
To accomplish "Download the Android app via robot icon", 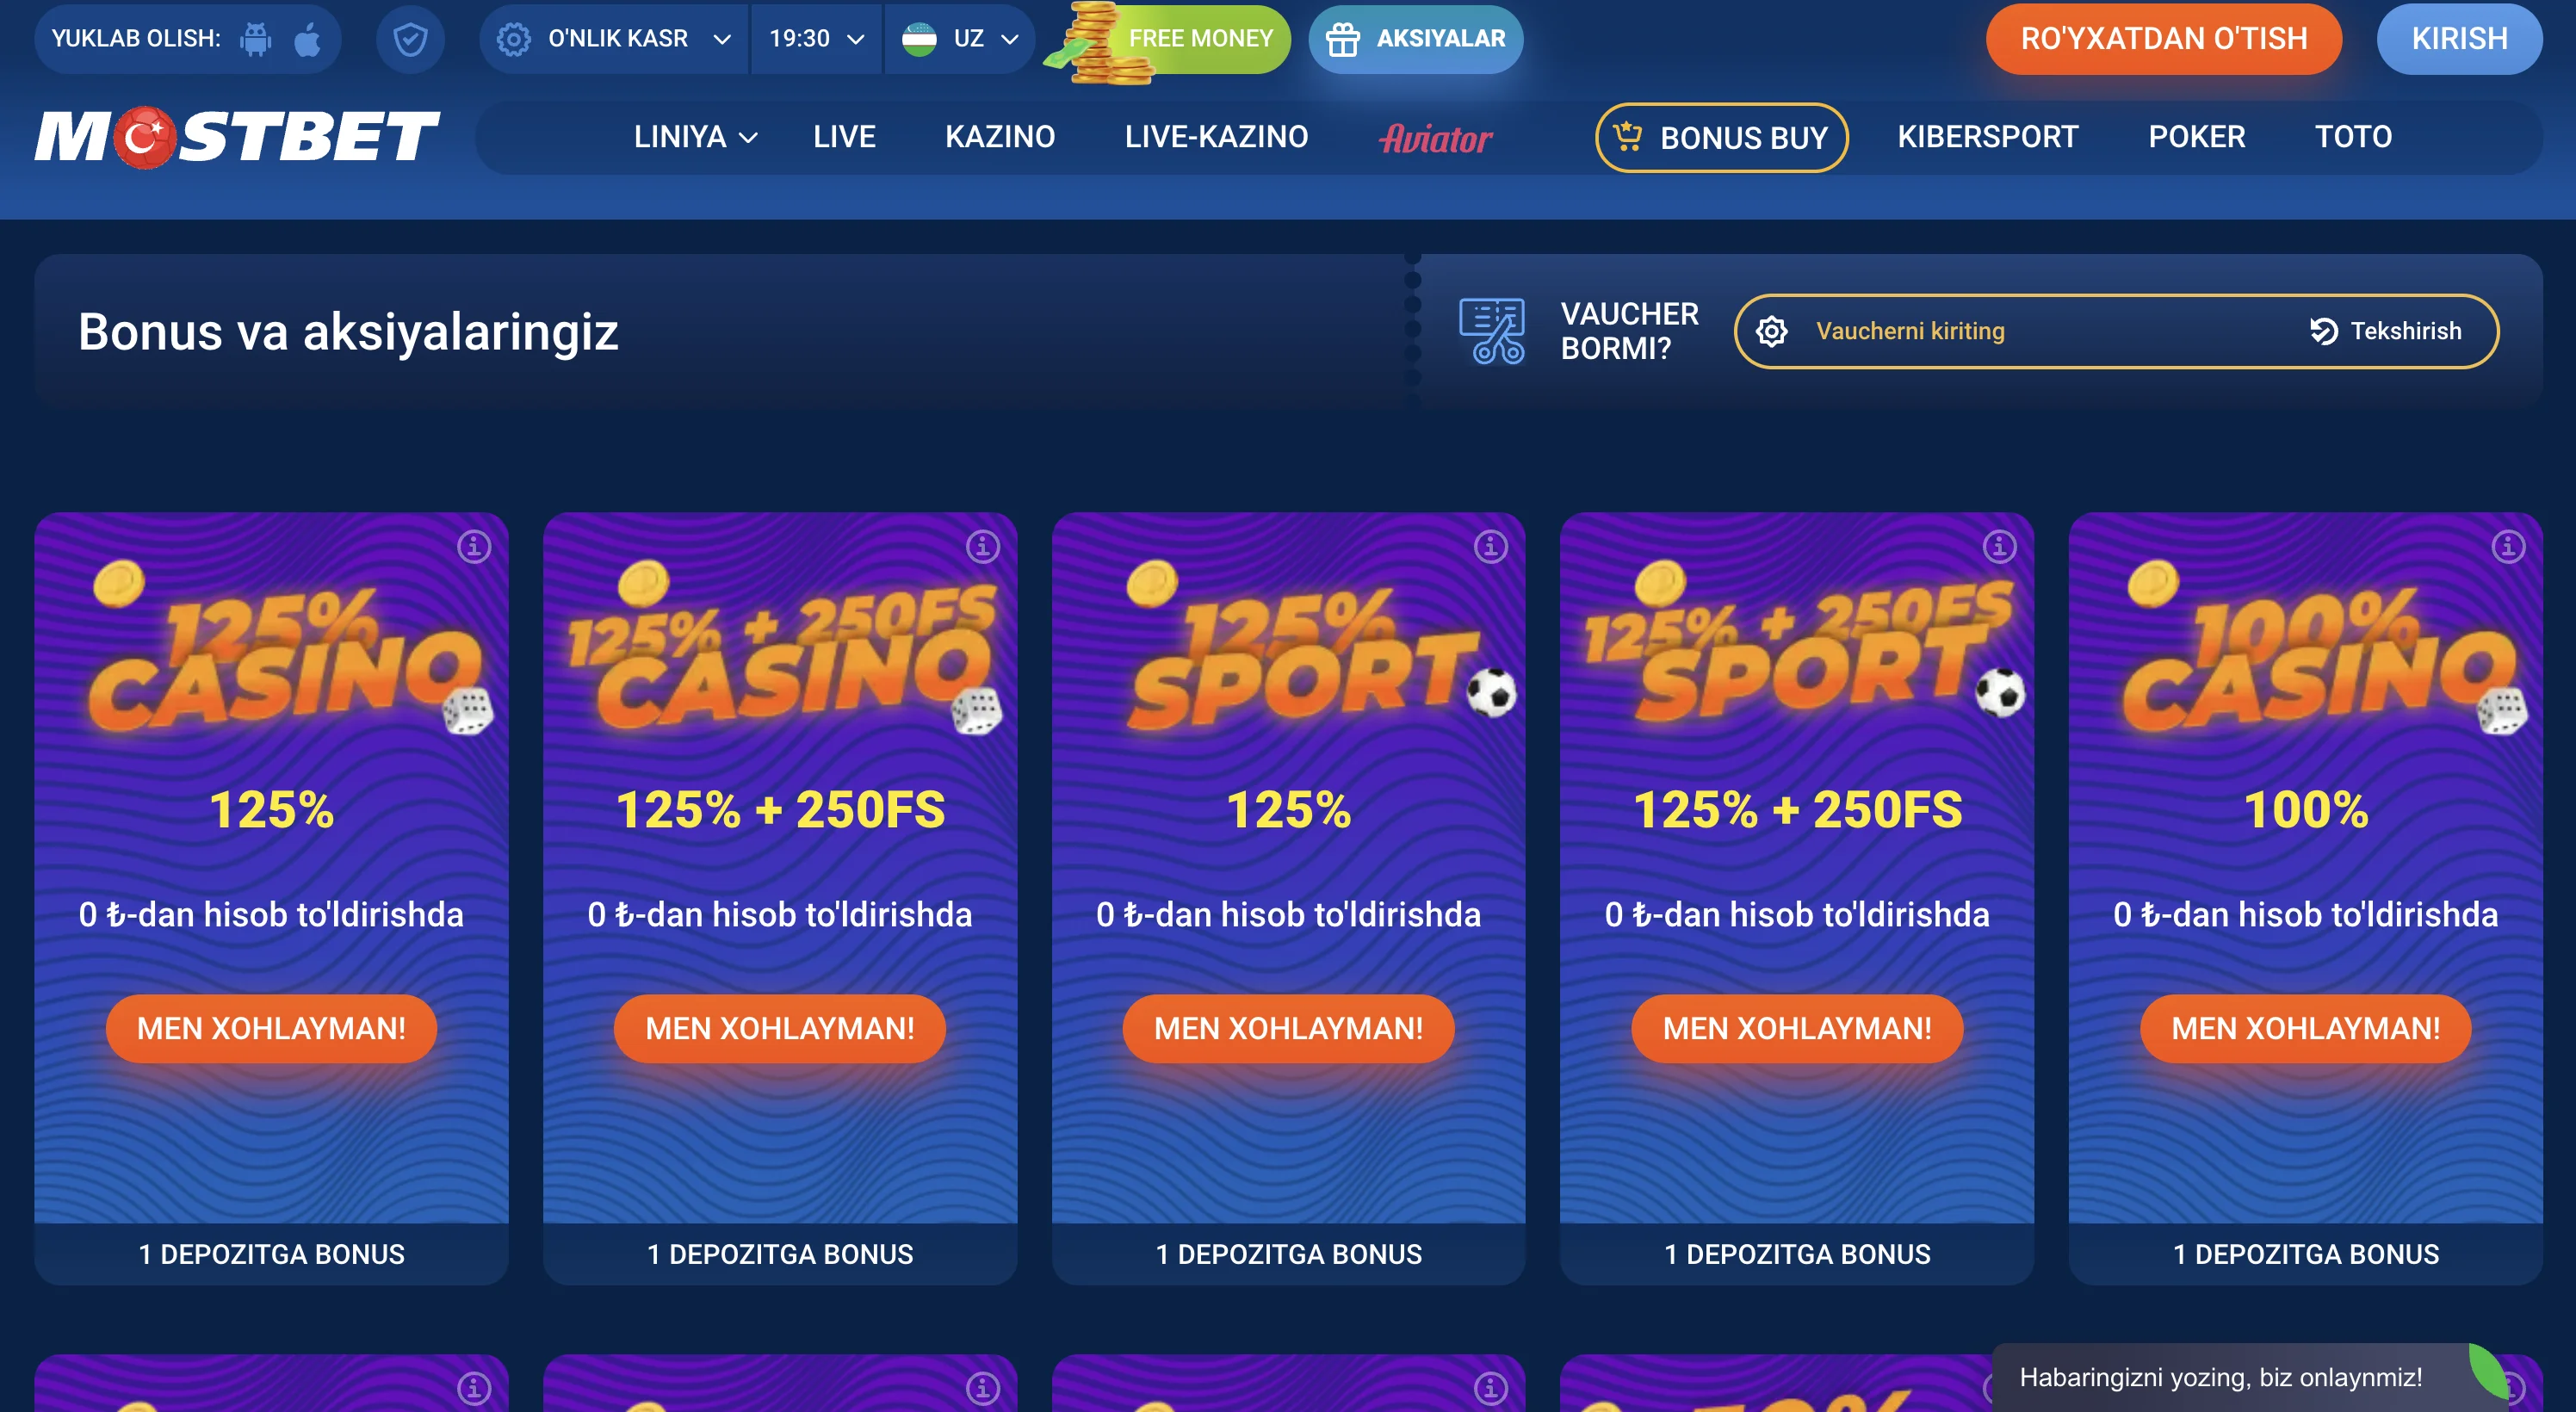I will (x=256, y=39).
